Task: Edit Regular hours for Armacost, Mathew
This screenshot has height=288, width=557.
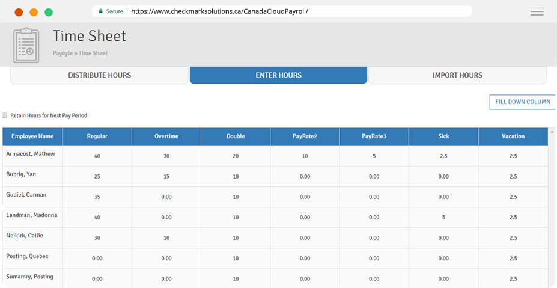Action: coord(97,156)
